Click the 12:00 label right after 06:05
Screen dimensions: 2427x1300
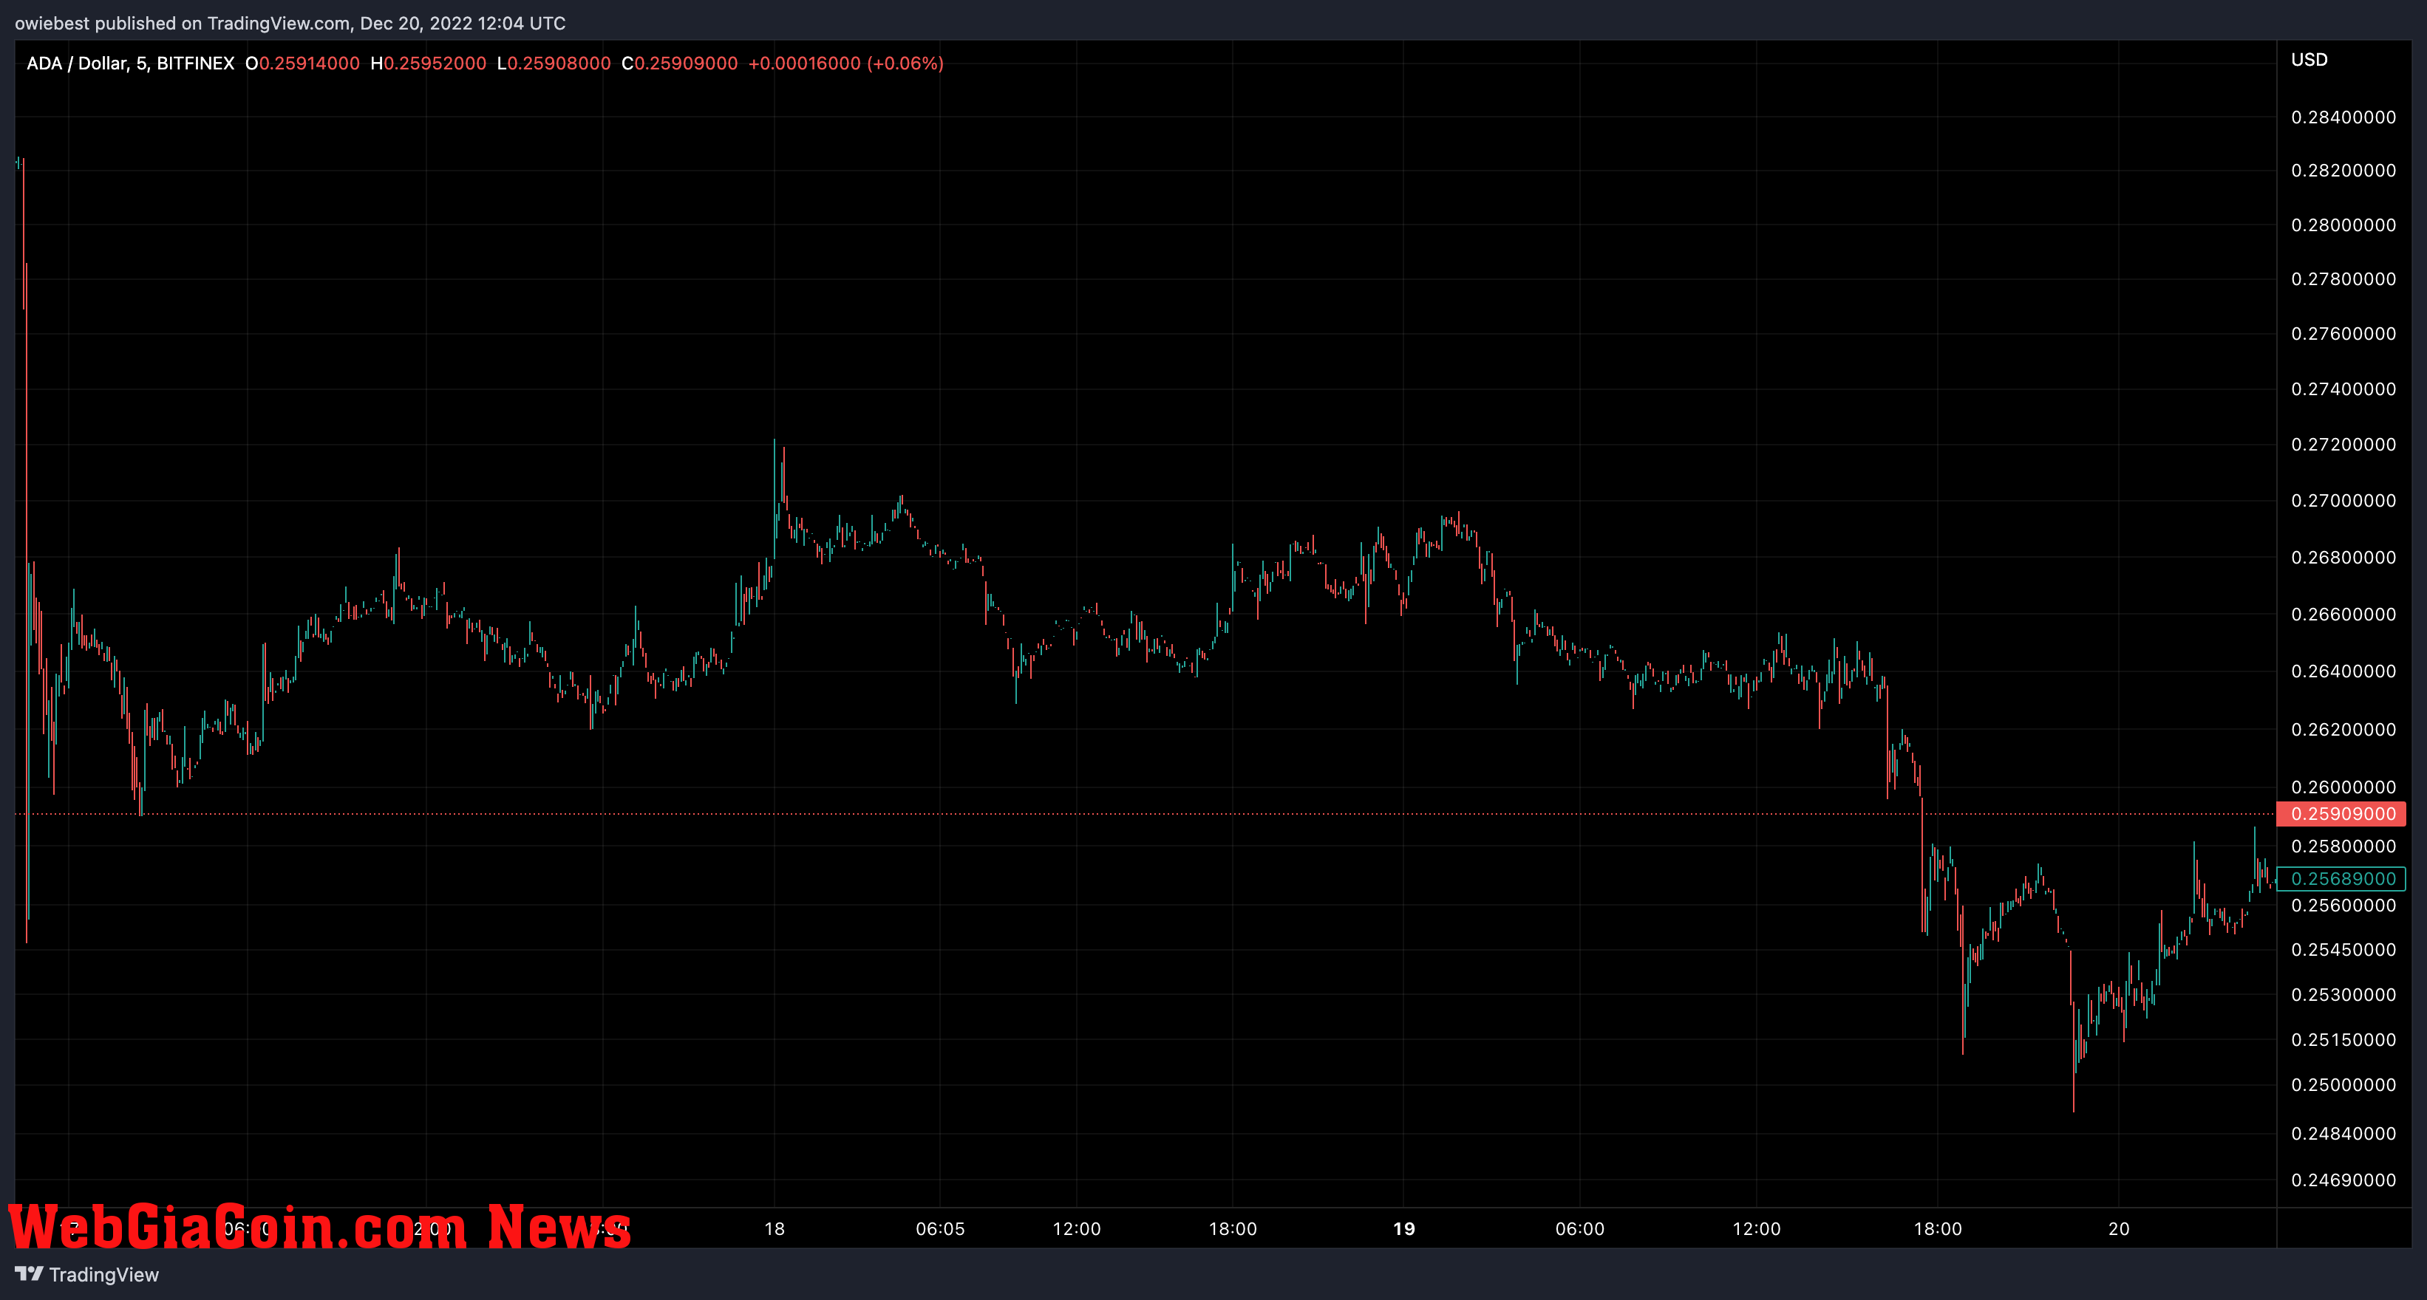coord(1077,1228)
